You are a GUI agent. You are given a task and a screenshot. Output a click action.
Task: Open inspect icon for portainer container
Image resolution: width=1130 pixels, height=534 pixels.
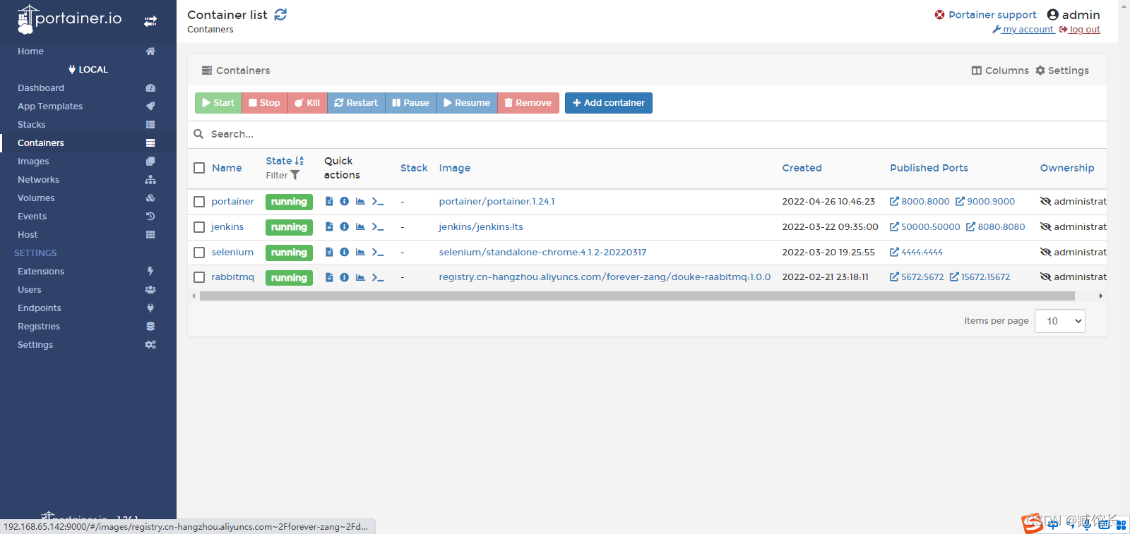click(x=345, y=202)
